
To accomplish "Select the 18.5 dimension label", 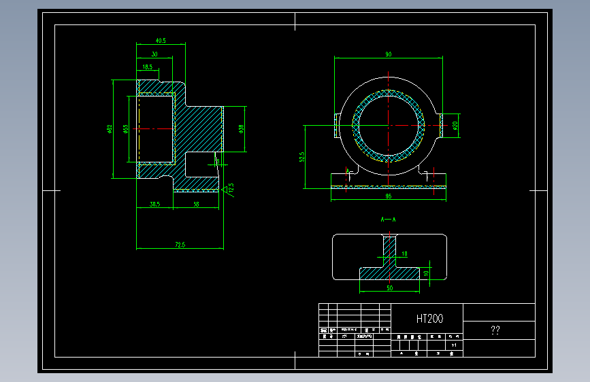I will (x=147, y=67).
